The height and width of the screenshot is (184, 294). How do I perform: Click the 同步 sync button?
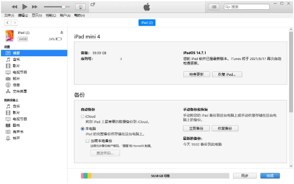click(x=245, y=176)
